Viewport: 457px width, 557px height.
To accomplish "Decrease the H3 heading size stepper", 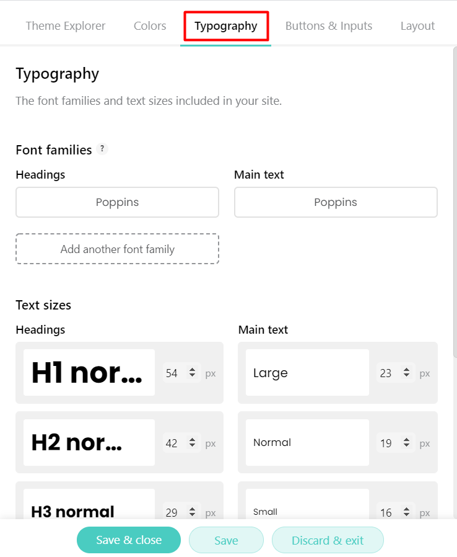I will point(192,515).
